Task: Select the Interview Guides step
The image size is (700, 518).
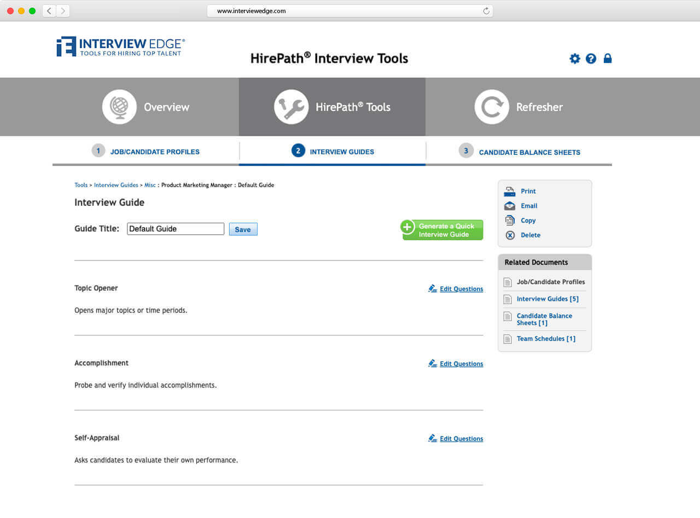Action: tap(342, 152)
